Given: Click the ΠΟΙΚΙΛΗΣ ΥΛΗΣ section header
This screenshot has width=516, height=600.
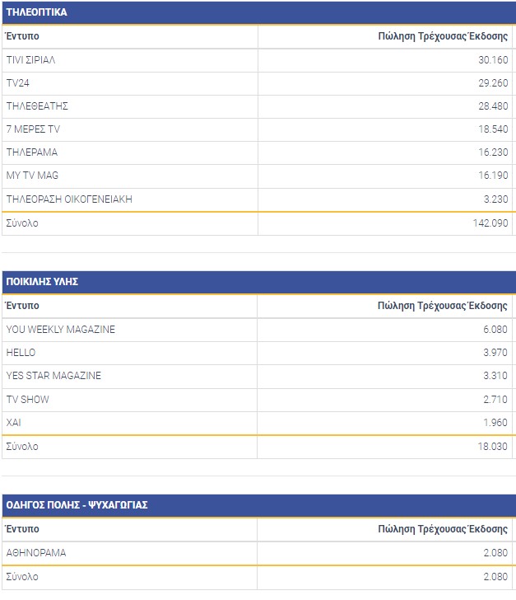Looking at the screenshot, I should click(42, 282).
